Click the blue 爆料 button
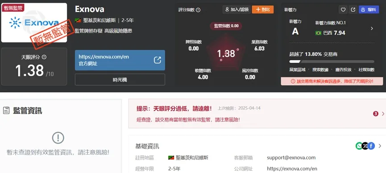The width and height of the screenshot is (386, 173). 369,10
